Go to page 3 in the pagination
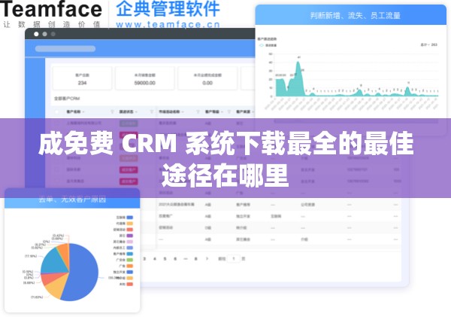Image resolution: width=451 pixels, height=317 pixels. 144,259
